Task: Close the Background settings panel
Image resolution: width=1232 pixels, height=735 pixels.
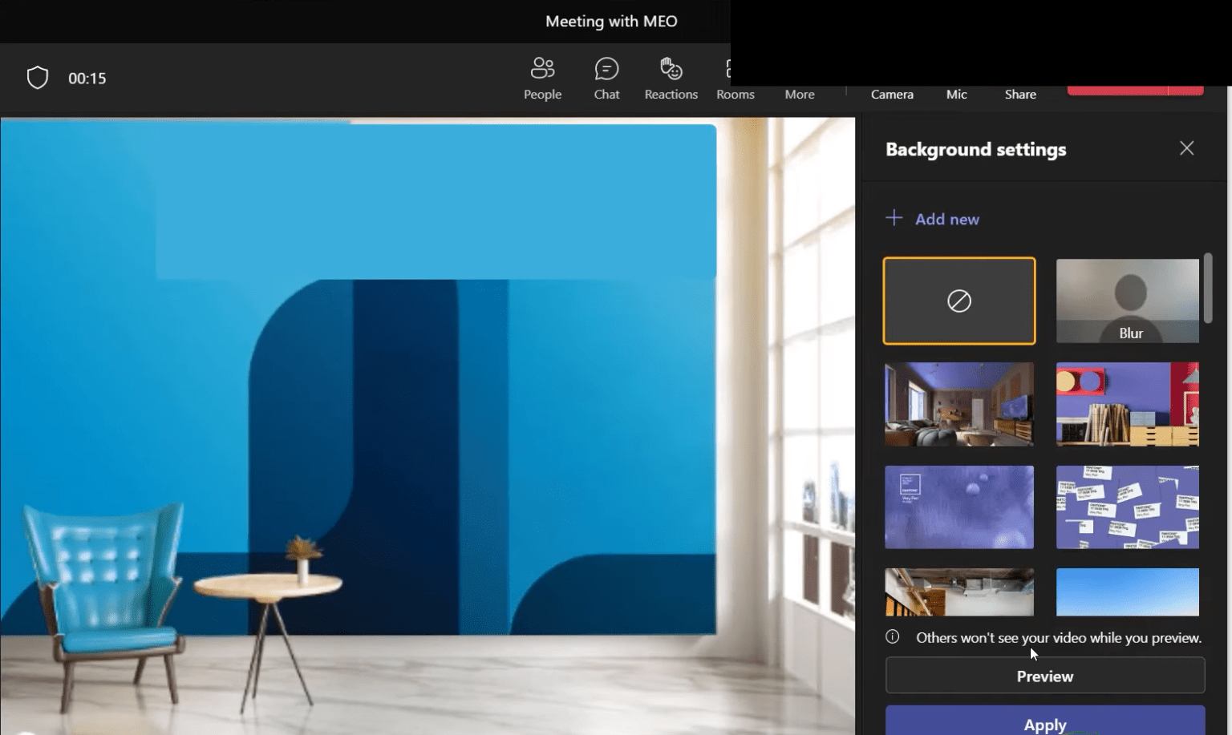Action: 1186,147
